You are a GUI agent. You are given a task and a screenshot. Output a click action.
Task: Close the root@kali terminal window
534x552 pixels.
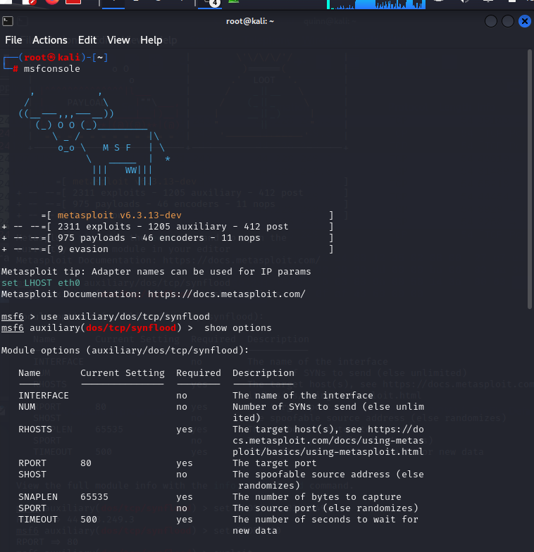[x=524, y=21]
